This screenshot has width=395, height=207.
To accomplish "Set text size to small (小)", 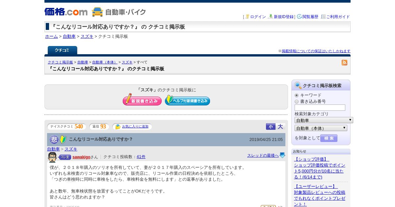I will coord(271,126).
